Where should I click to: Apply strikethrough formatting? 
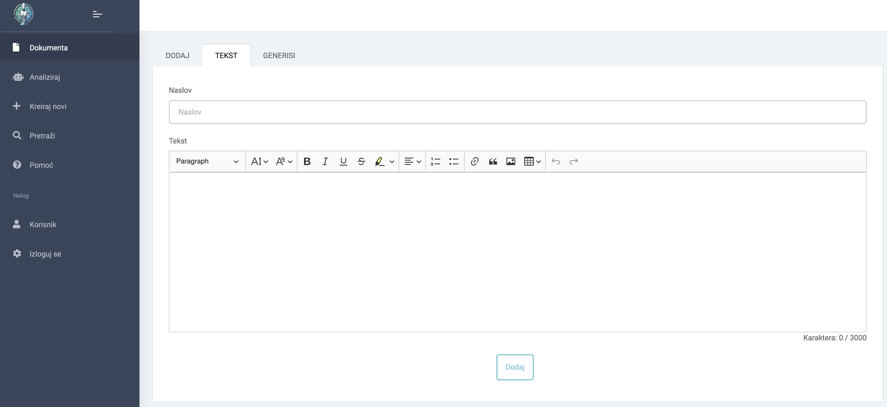tap(361, 161)
